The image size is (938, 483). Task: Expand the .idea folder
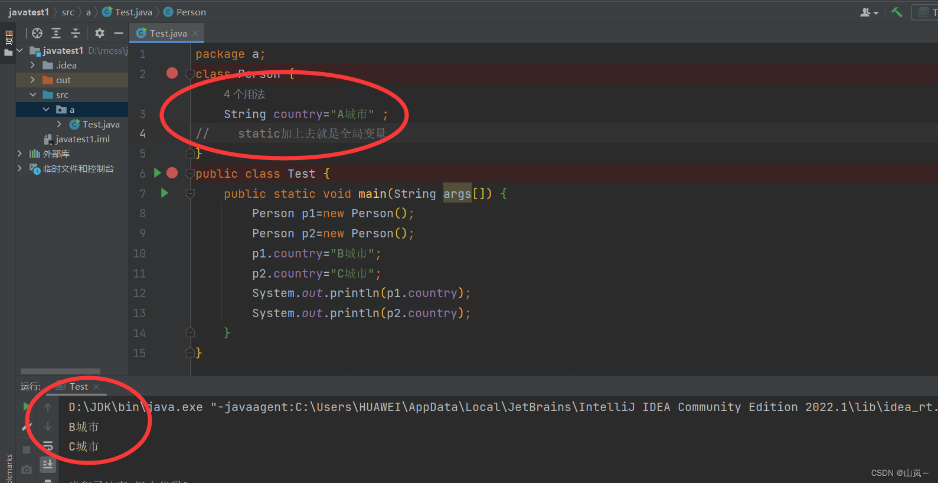pyautogui.click(x=32, y=65)
